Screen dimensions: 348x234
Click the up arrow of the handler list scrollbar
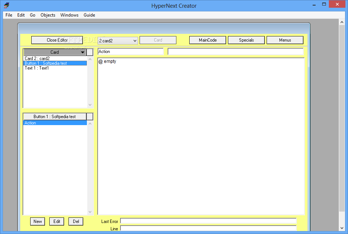(90, 124)
